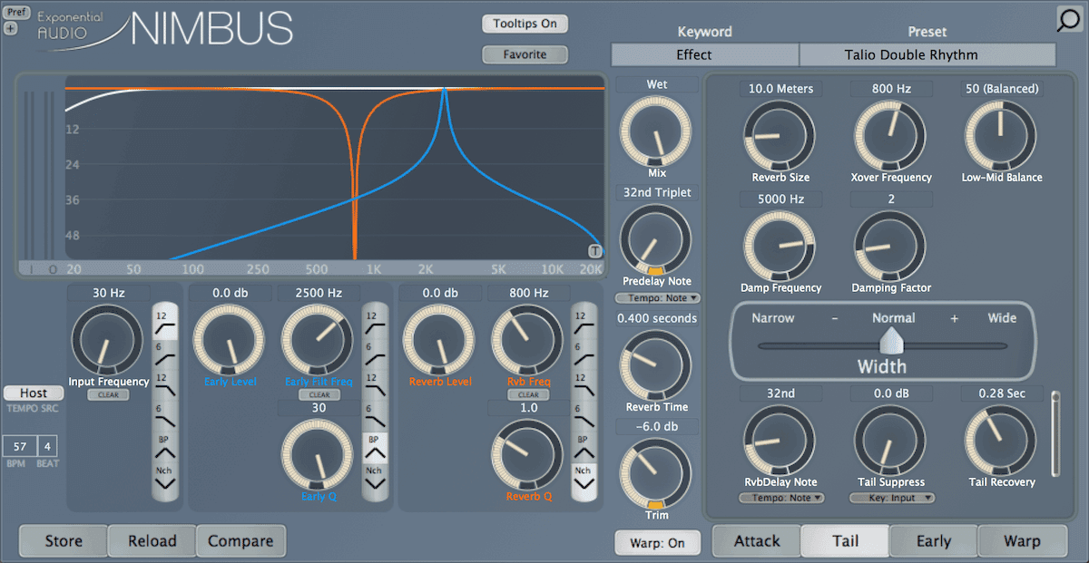Screen dimensions: 1089x563
Task: Open the Pref button
Action: coord(16,12)
